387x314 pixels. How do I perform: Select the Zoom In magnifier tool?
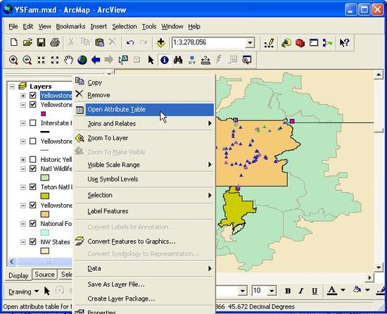pyautogui.click(x=13, y=60)
